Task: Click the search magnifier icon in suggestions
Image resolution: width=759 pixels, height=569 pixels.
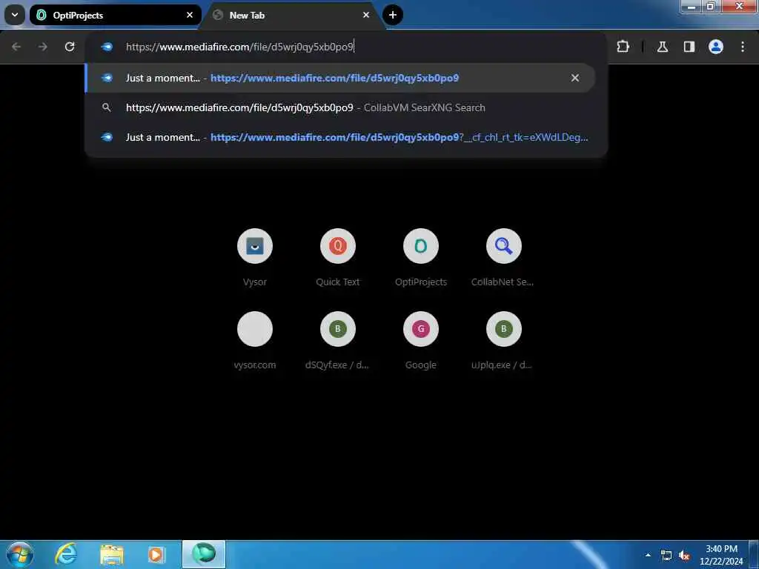Action: pos(107,107)
